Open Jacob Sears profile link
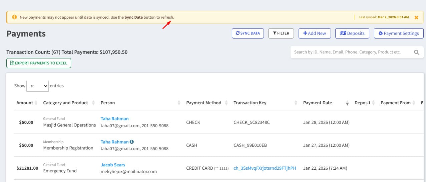Screen dimensions: 426x182 (113, 165)
